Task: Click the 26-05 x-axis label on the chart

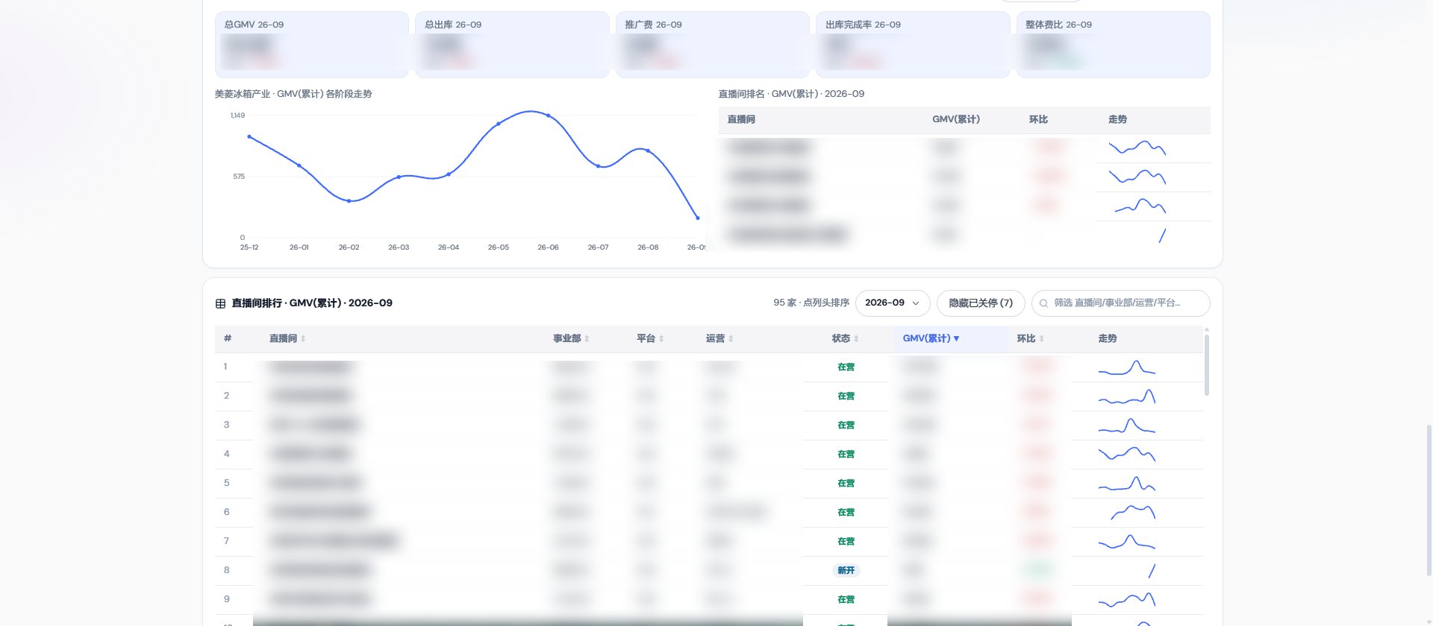Action: click(x=499, y=247)
